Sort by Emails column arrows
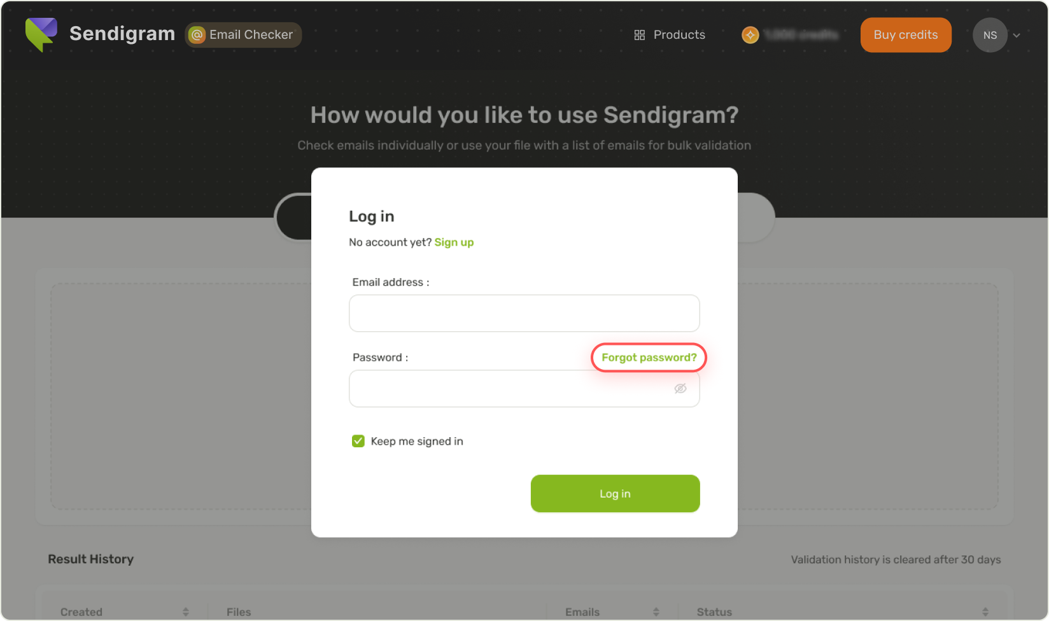 [x=656, y=612]
